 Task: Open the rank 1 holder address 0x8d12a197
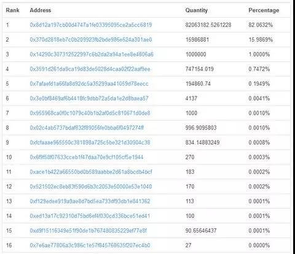coord(91,25)
